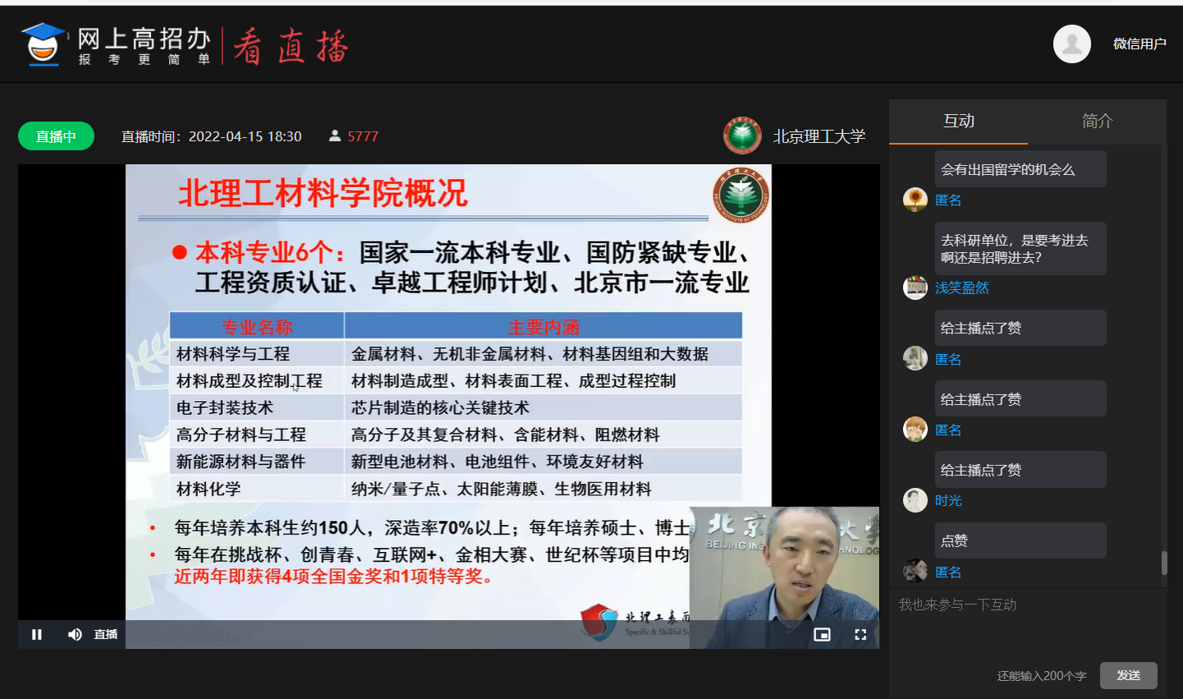This screenshot has height=699, width=1183.
Task: Switch to the 简介 tab
Action: [x=1097, y=122]
